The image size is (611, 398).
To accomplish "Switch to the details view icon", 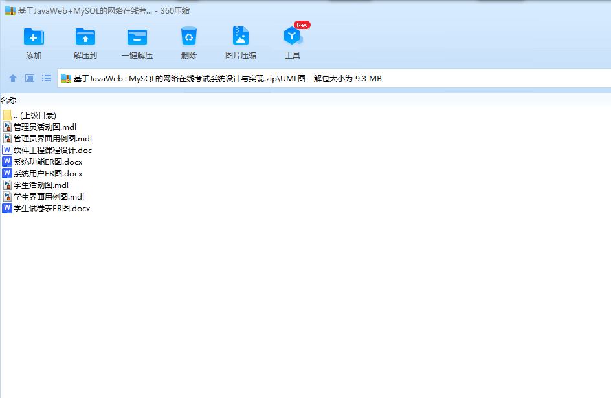I will 30,78.
